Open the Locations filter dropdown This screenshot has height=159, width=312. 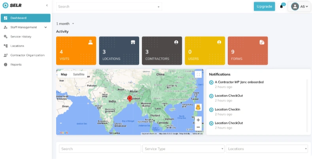[x=267, y=149]
